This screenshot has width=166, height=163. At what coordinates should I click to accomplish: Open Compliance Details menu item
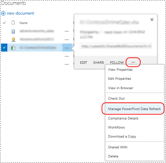tap(123, 118)
